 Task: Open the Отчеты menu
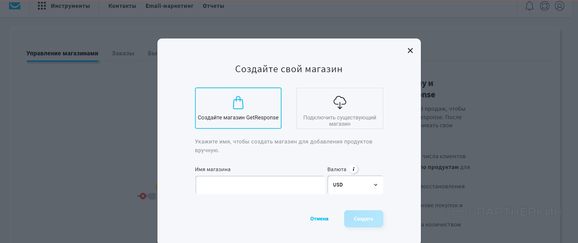[213, 6]
